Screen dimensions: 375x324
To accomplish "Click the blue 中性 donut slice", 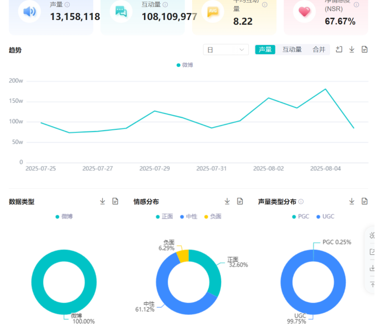I will [167, 299].
